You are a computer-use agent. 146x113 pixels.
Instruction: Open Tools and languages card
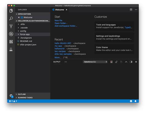point(114,26)
